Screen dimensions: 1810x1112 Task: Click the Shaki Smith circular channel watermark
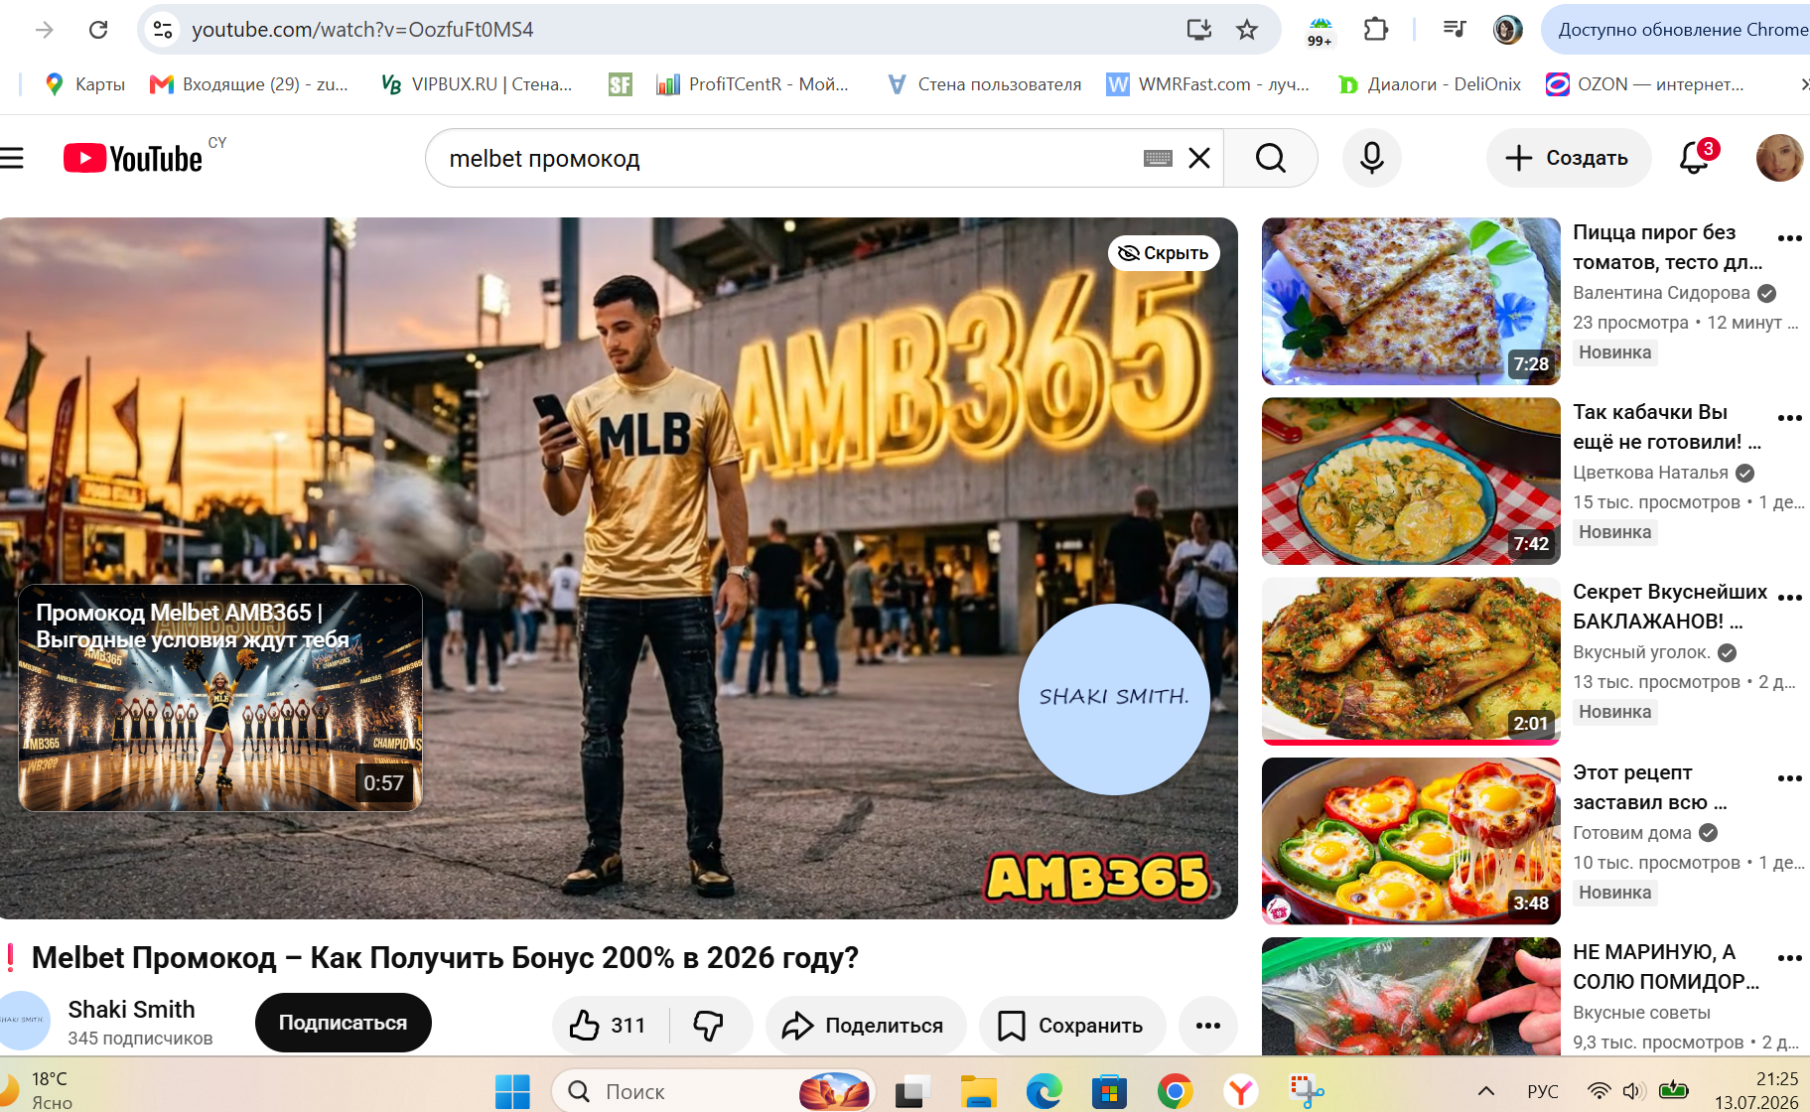[x=1114, y=699]
